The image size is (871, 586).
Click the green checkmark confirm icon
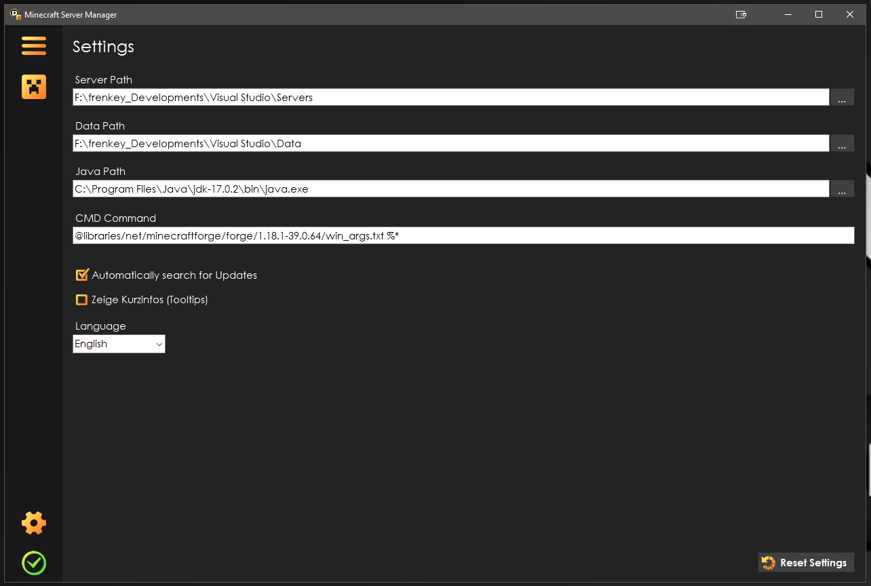click(34, 563)
